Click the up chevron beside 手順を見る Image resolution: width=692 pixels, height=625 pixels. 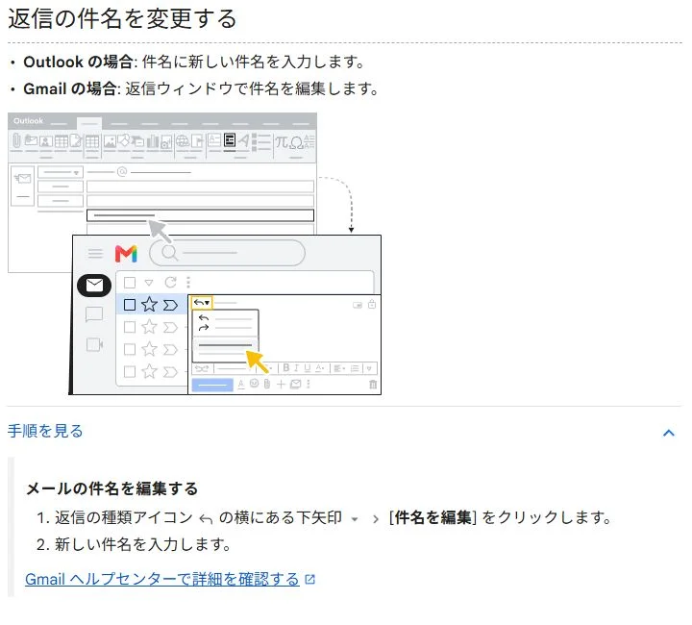[x=669, y=433]
